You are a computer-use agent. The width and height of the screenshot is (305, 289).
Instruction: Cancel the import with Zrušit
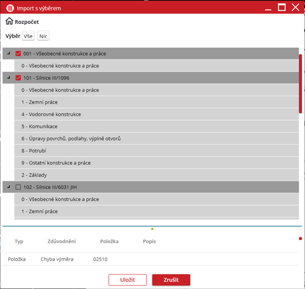point(171,280)
